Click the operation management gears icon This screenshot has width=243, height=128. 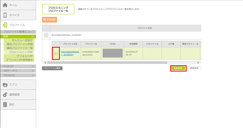5,95
